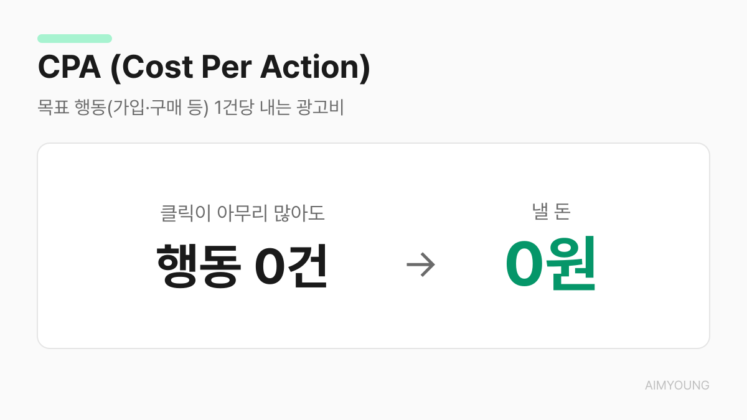Viewport: 747px width, 420px height.
Task: Click the mint green accent bar above title
Action: point(75,39)
